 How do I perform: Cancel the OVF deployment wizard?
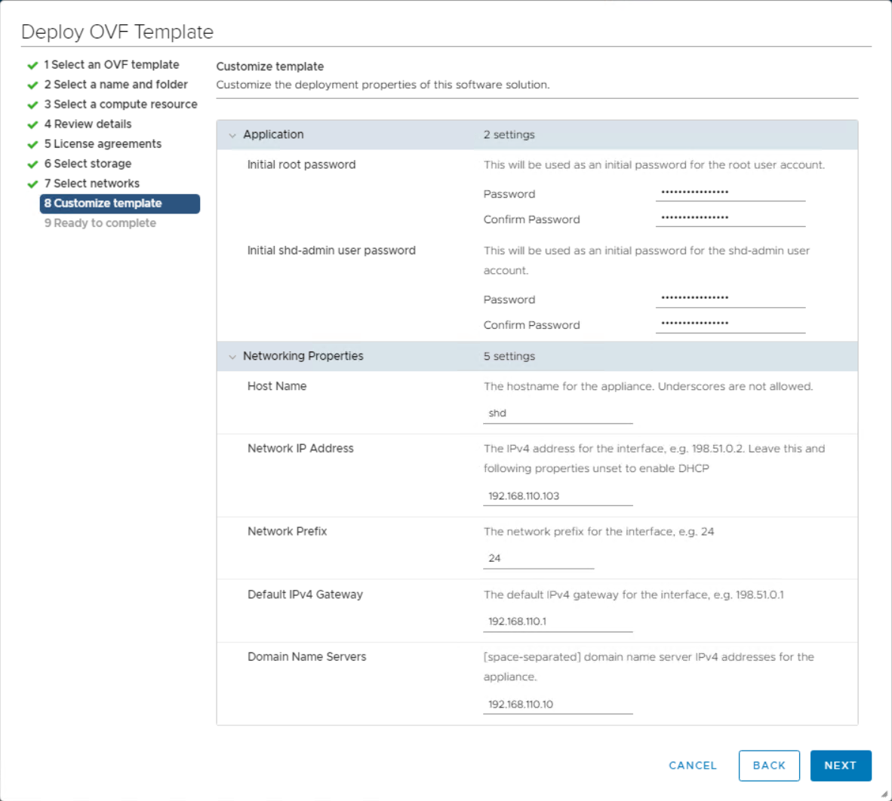click(x=692, y=766)
